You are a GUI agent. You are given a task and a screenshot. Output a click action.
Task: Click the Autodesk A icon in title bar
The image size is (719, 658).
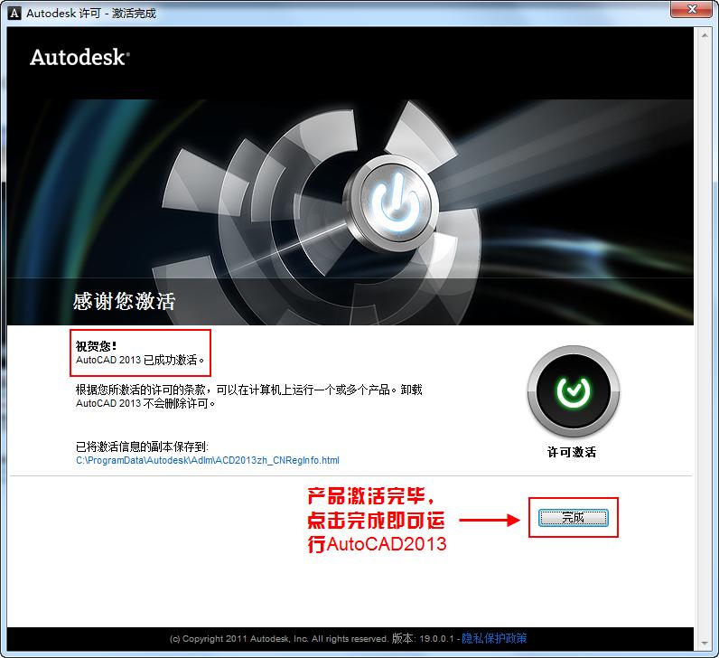[14, 13]
